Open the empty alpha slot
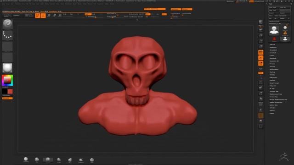 click(7, 46)
